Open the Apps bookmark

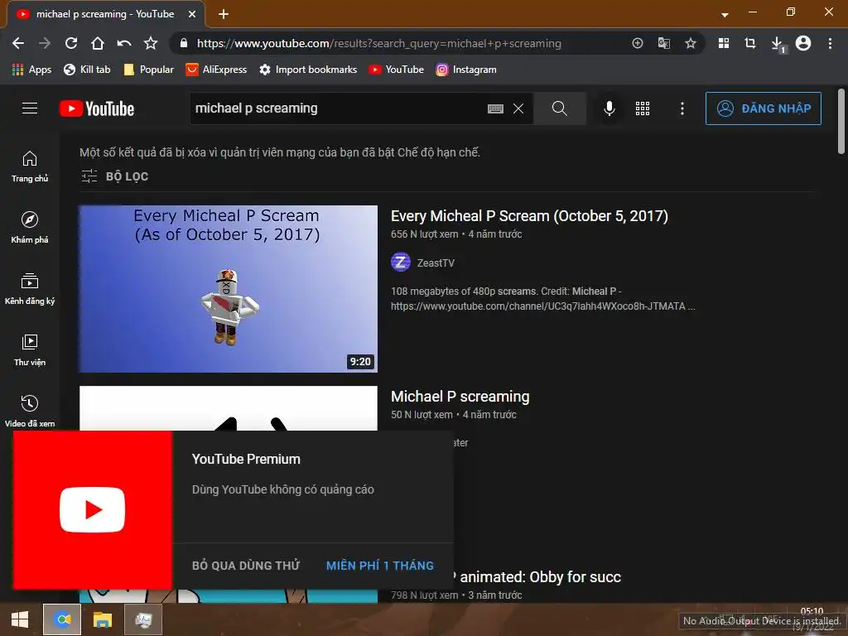click(x=32, y=70)
